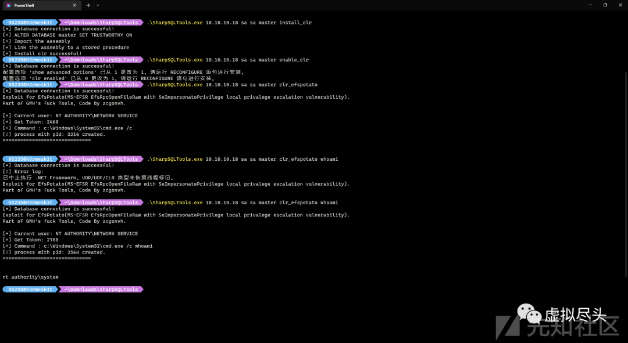Click the 'Get Token: 2460' line
Image resolution: width=628 pixels, height=343 pixels.
pos(30,122)
